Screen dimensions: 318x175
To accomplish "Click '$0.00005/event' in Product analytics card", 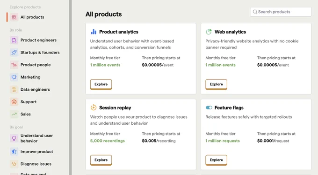I will 158,65.
